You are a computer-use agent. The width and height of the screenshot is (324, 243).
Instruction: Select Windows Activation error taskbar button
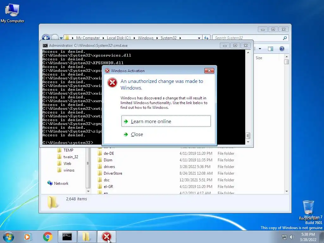pyautogui.click(x=106, y=237)
